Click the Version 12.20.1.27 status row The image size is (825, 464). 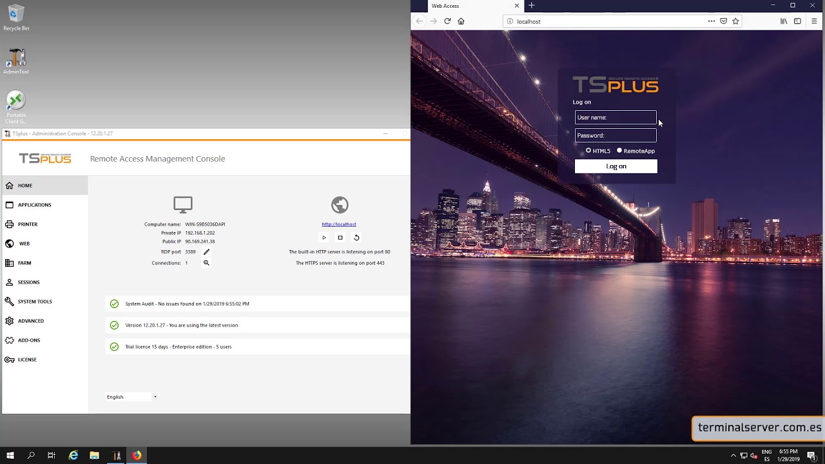pyautogui.click(x=258, y=325)
